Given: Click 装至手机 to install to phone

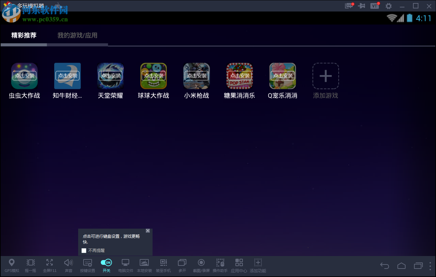Looking at the screenshot, I should 163,266.
